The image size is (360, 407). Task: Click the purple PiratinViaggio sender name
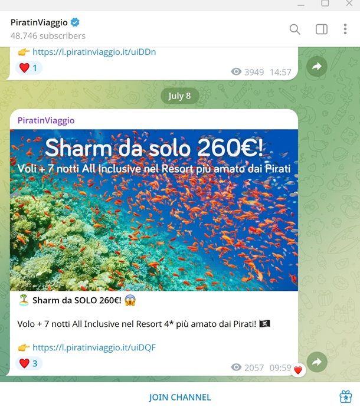[46, 120]
